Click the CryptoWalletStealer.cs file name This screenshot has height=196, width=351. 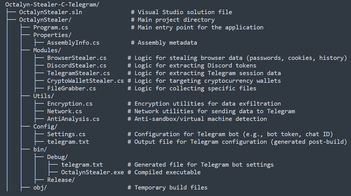coord(85,81)
